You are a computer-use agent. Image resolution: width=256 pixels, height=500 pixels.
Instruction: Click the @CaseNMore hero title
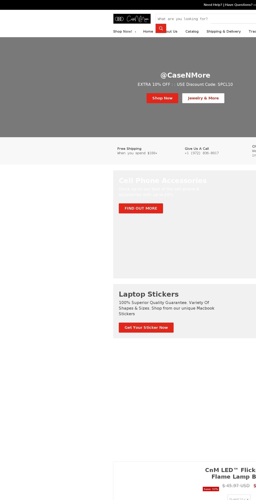click(185, 75)
